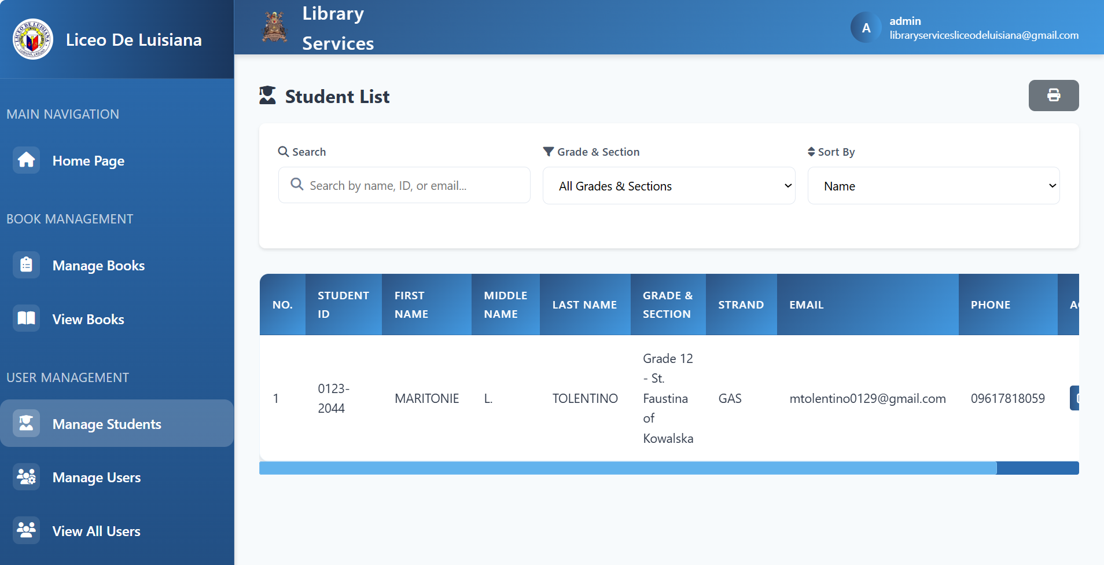
Task: Click the filter icon beside Grade & Section
Action: 549,151
